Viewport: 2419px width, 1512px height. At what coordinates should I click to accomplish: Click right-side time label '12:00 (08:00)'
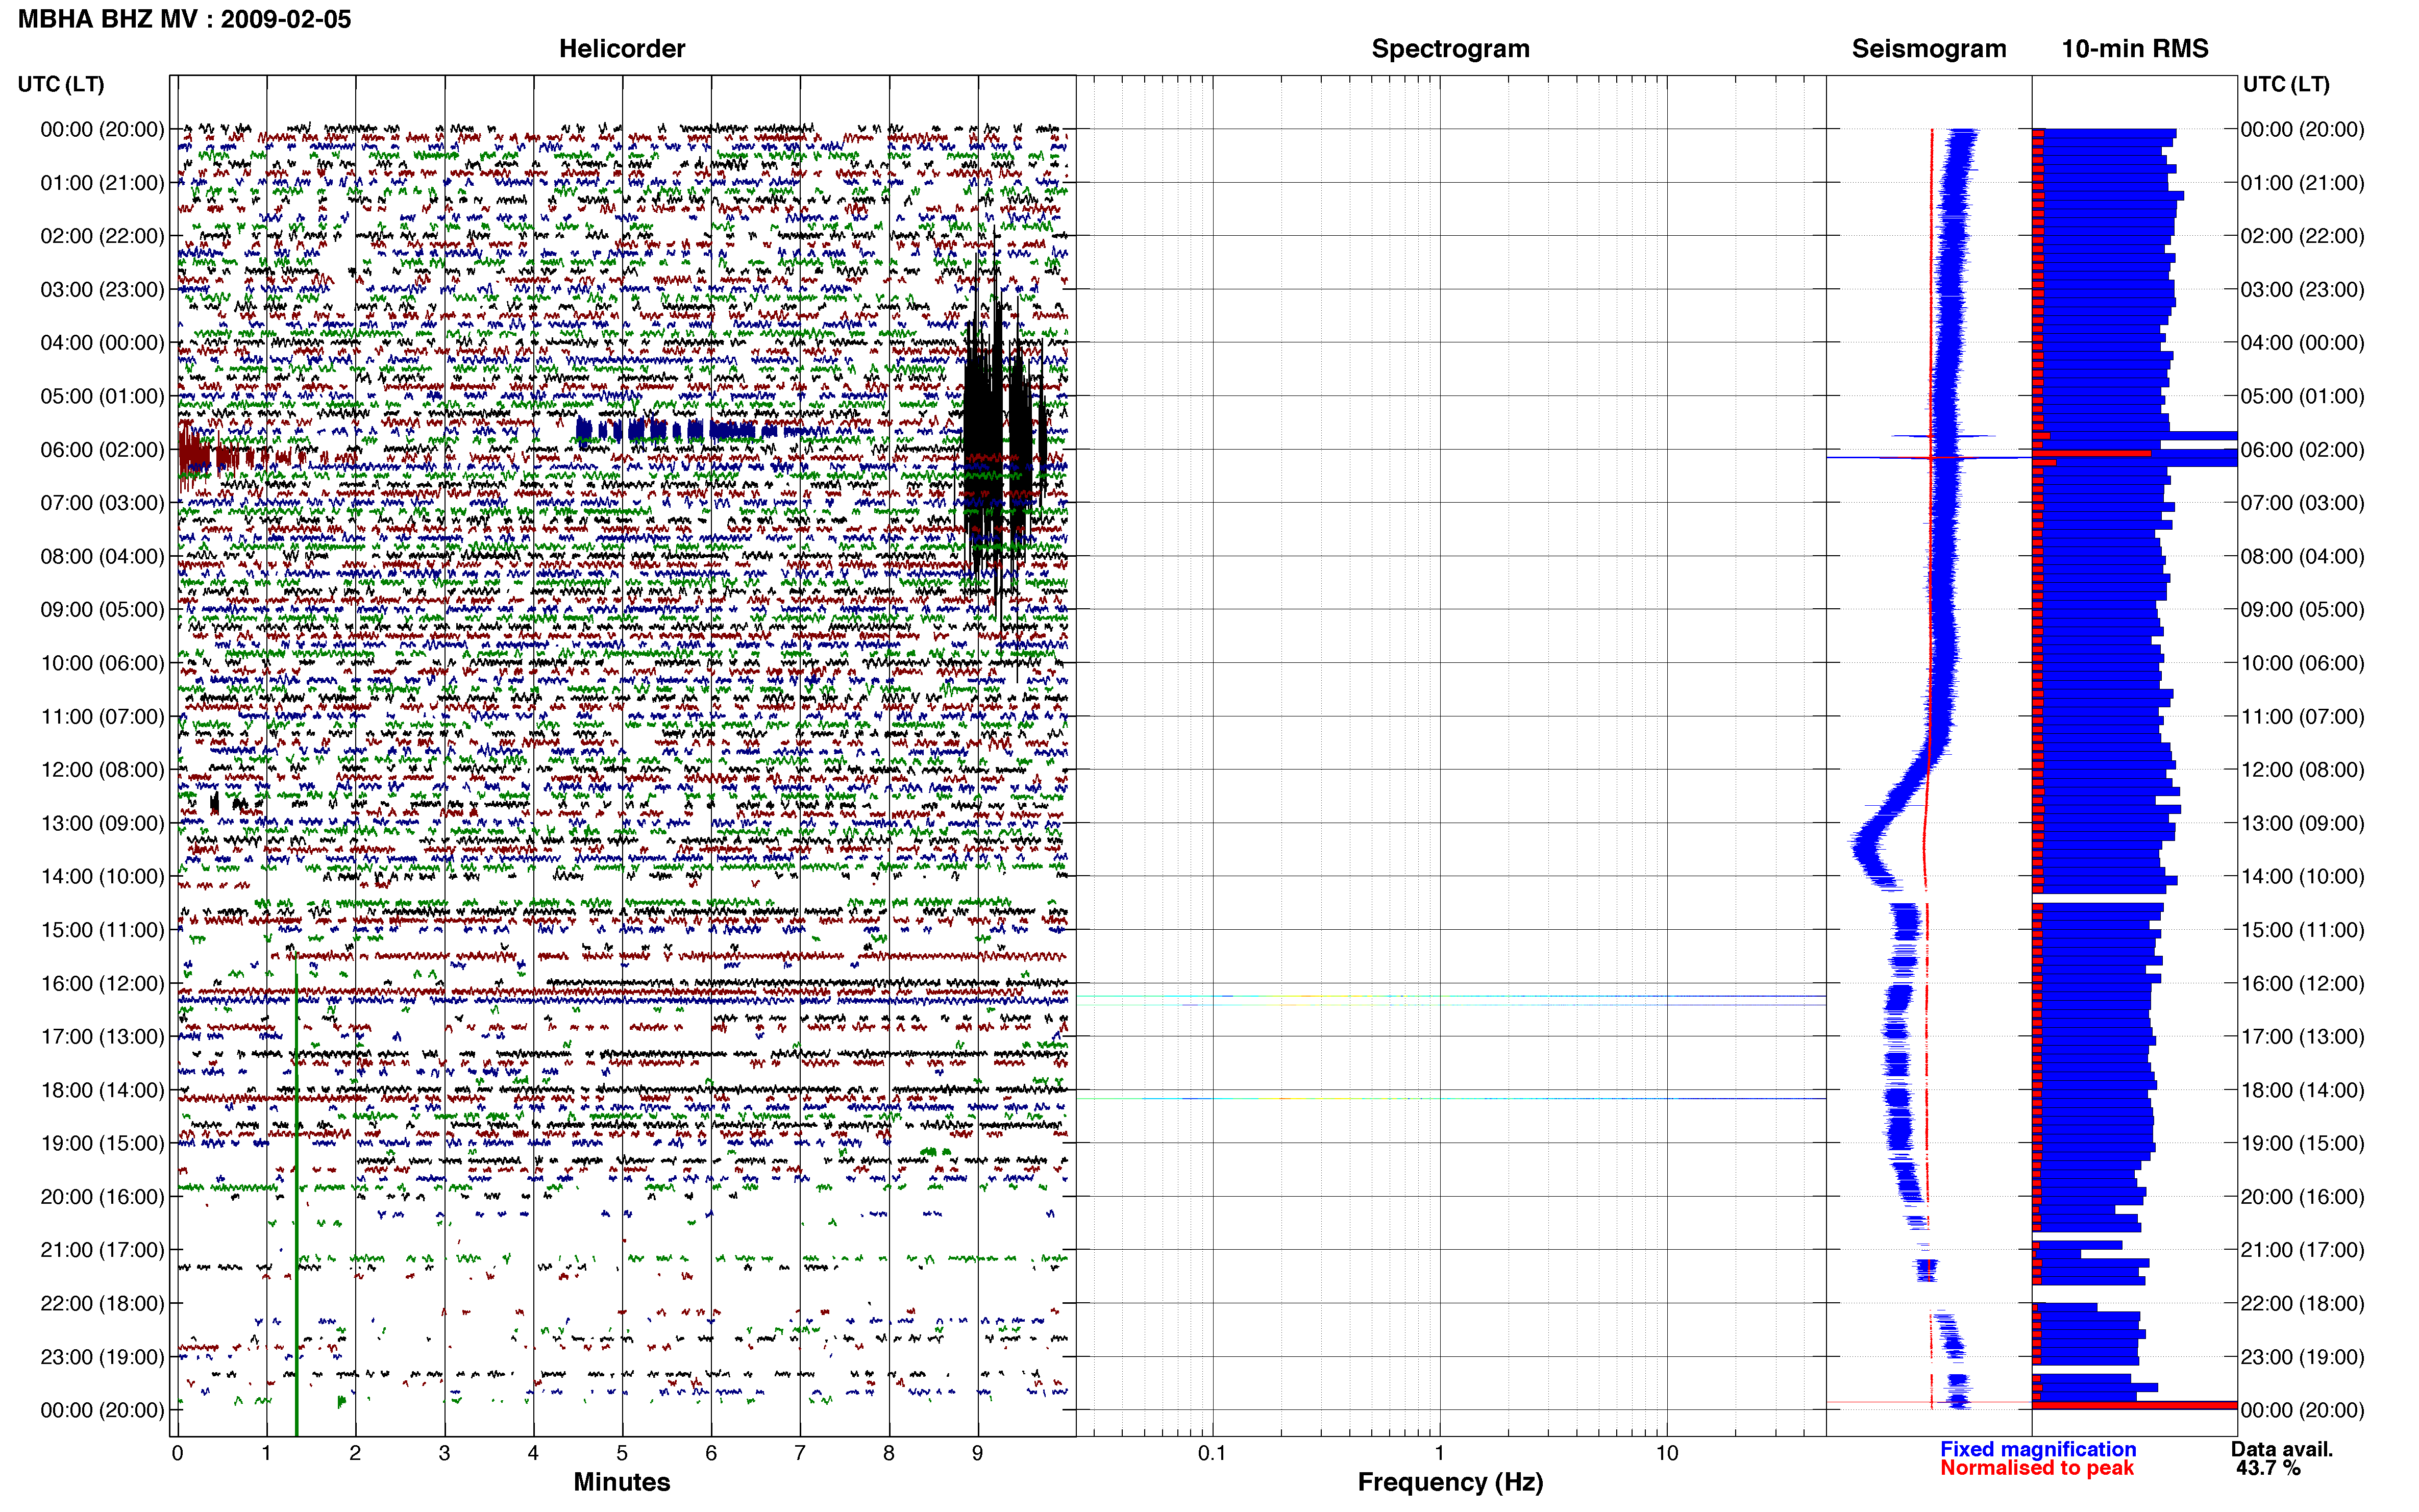pyautogui.click(x=2303, y=770)
